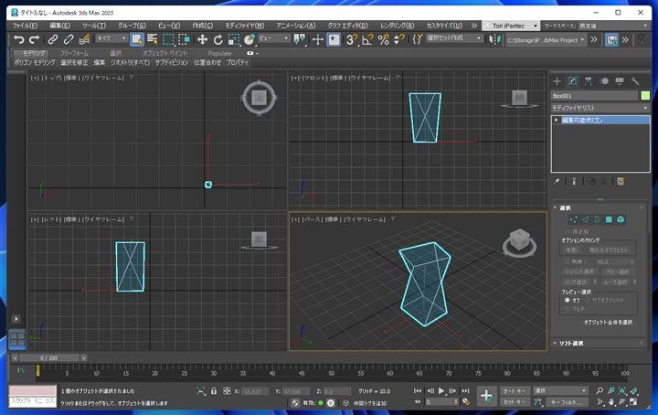
Task: Open the モディファイヤ(M) menu
Action: click(244, 26)
